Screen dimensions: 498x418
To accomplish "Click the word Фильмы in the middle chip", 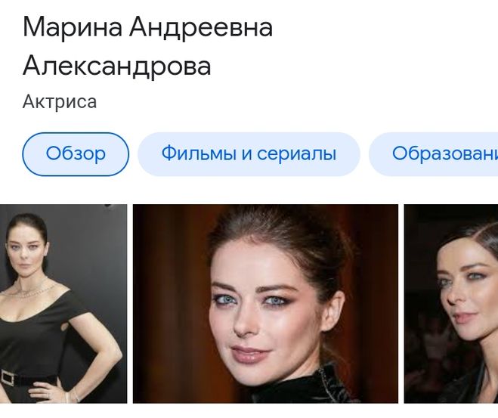I will (199, 153).
